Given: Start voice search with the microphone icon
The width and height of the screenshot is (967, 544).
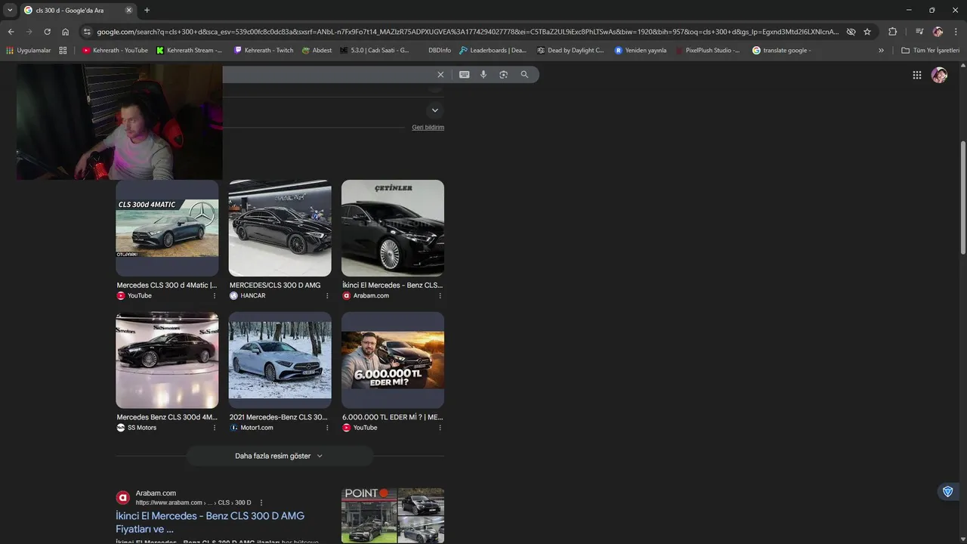Looking at the screenshot, I should [x=483, y=74].
